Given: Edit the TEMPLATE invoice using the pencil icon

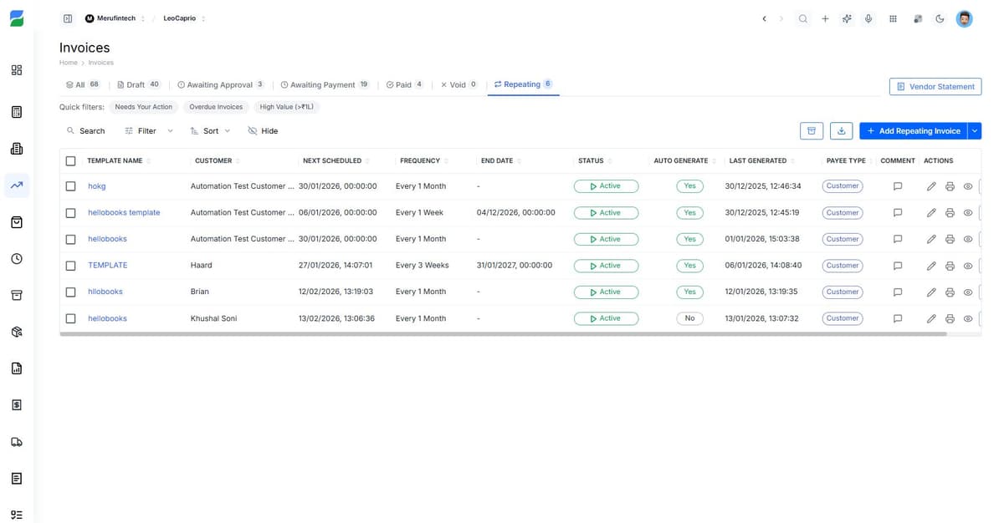Looking at the screenshot, I should point(931,265).
